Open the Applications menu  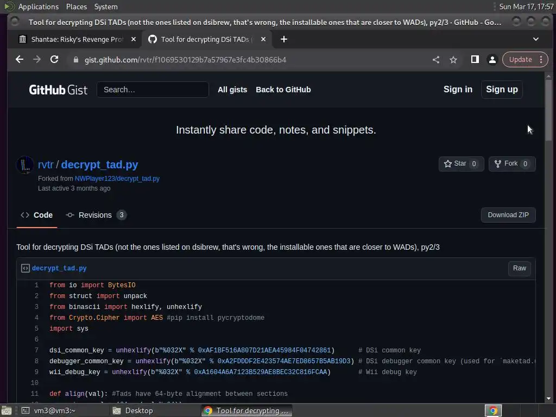[39, 7]
